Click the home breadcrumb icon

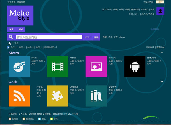(x=10, y=43)
